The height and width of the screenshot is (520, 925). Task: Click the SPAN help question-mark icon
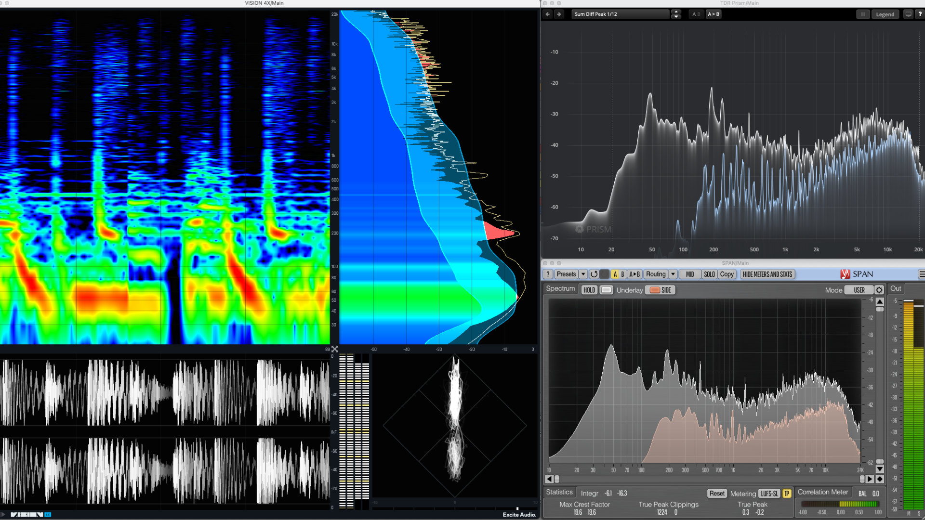548,274
